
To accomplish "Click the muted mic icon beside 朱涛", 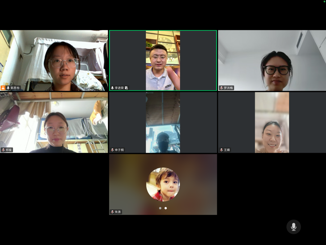I will (x=112, y=212).
